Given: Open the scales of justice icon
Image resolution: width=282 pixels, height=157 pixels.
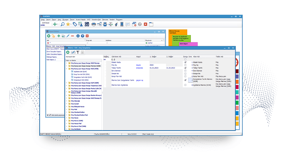Looking at the screenshot, I should click(x=111, y=24).
